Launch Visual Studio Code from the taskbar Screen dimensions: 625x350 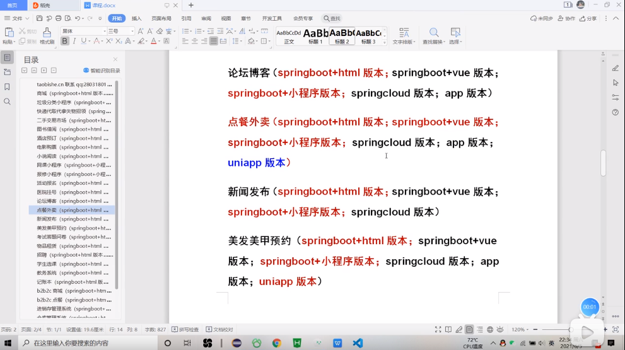pos(358,343)
